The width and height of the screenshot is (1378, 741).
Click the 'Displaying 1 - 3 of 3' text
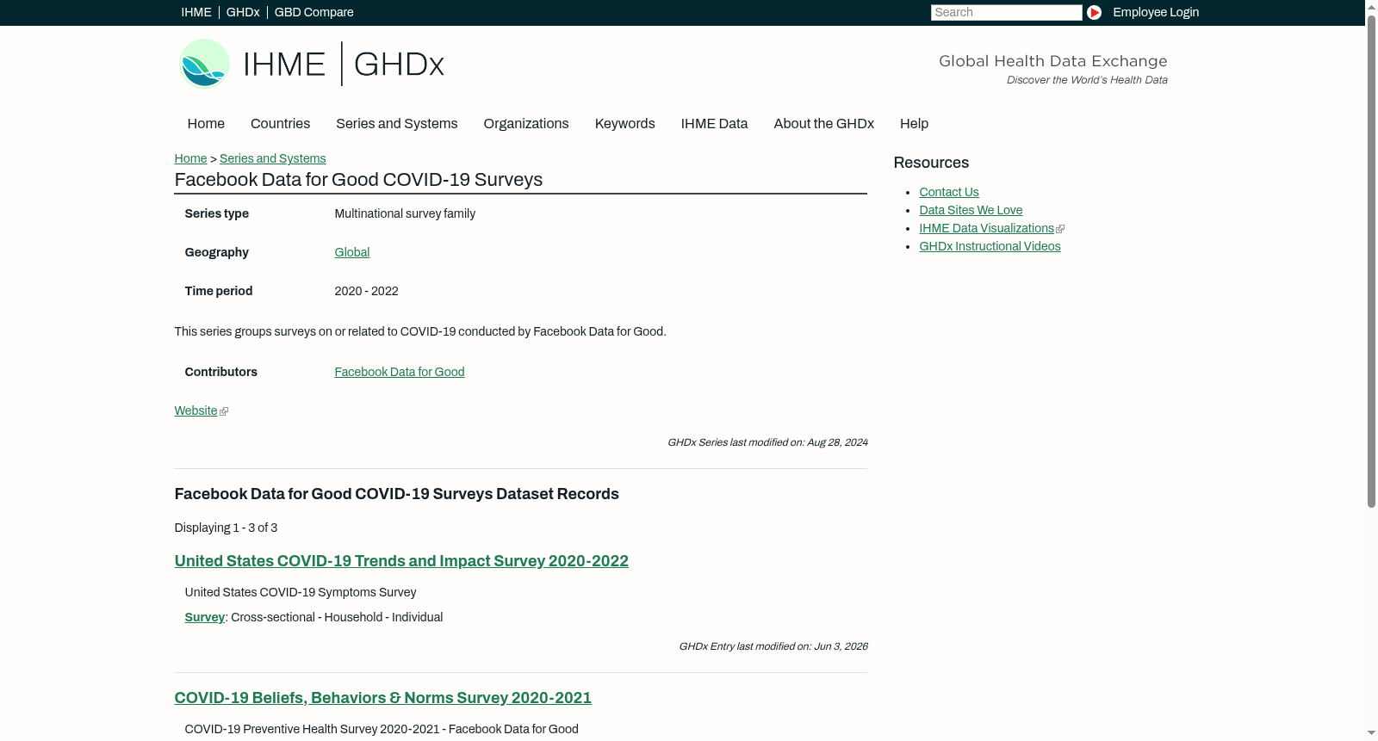click(x=226, y=528)
